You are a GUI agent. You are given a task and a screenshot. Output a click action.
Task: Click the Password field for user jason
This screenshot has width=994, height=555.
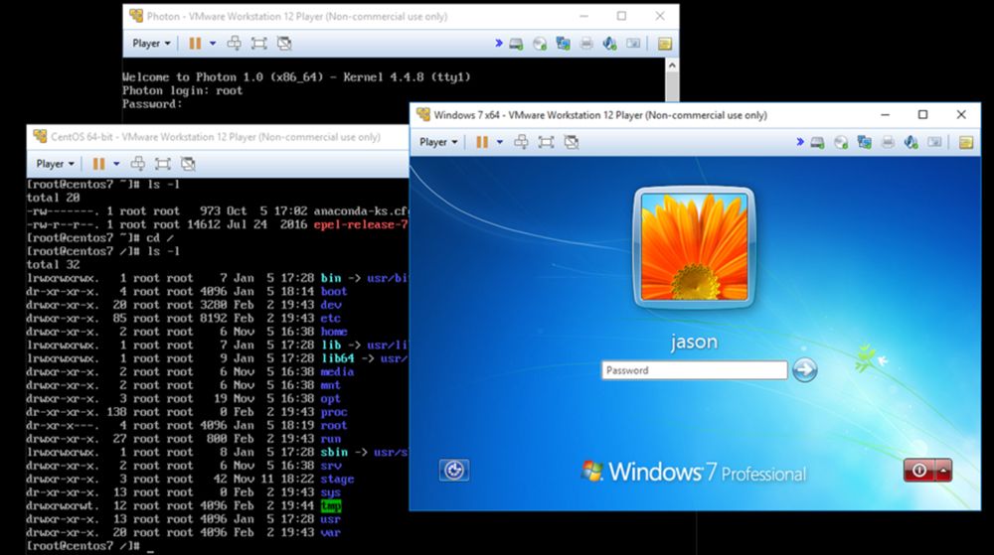pos(694,370)
